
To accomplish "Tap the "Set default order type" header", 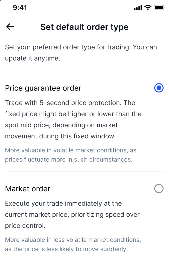I will (x=84, y=27).
